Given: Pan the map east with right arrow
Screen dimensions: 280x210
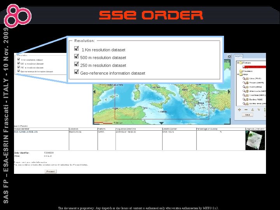Looking at the screenshot, I should [x=229, y=92].
